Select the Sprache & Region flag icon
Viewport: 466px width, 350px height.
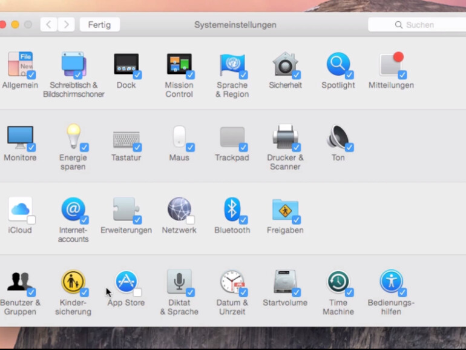232,65
